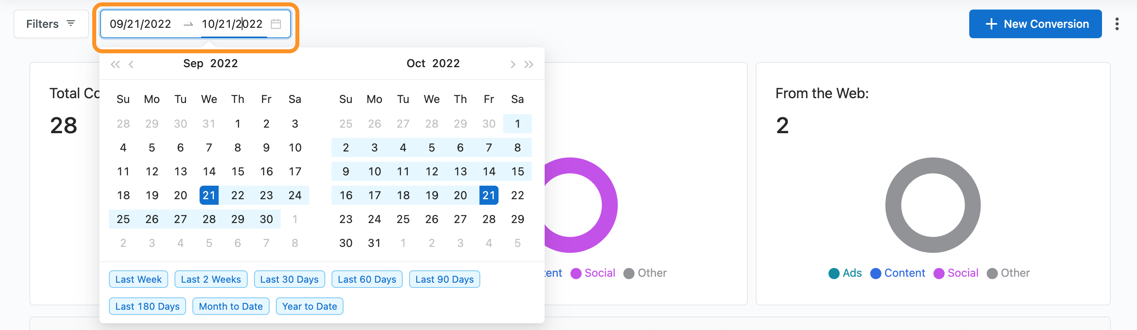Advance to next month with right chevron
Image resolution: width=1137 pixels, height=330 pixels.
coord(512,64)
